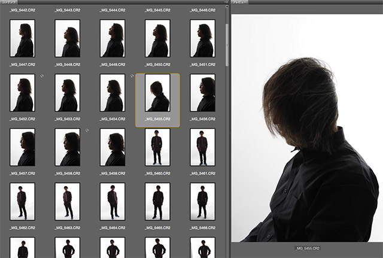Click the file name label _MG_5447.CR2
This screenshot has height=258, width=383.
pos(23,65)
